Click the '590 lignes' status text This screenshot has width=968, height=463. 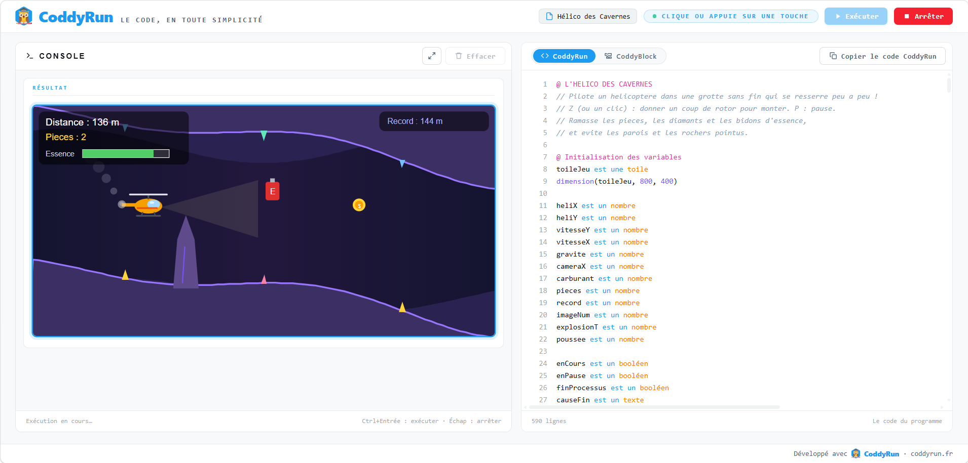point(549,421)
